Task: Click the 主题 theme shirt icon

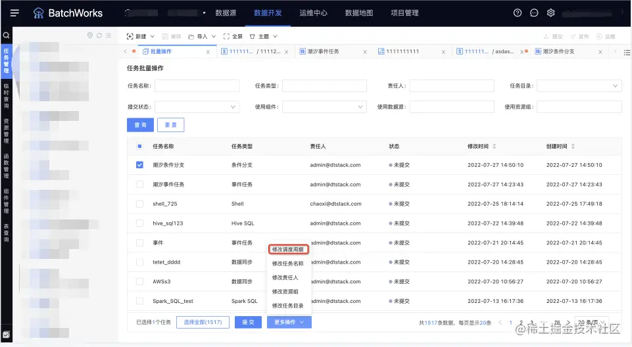Action: 253,36
